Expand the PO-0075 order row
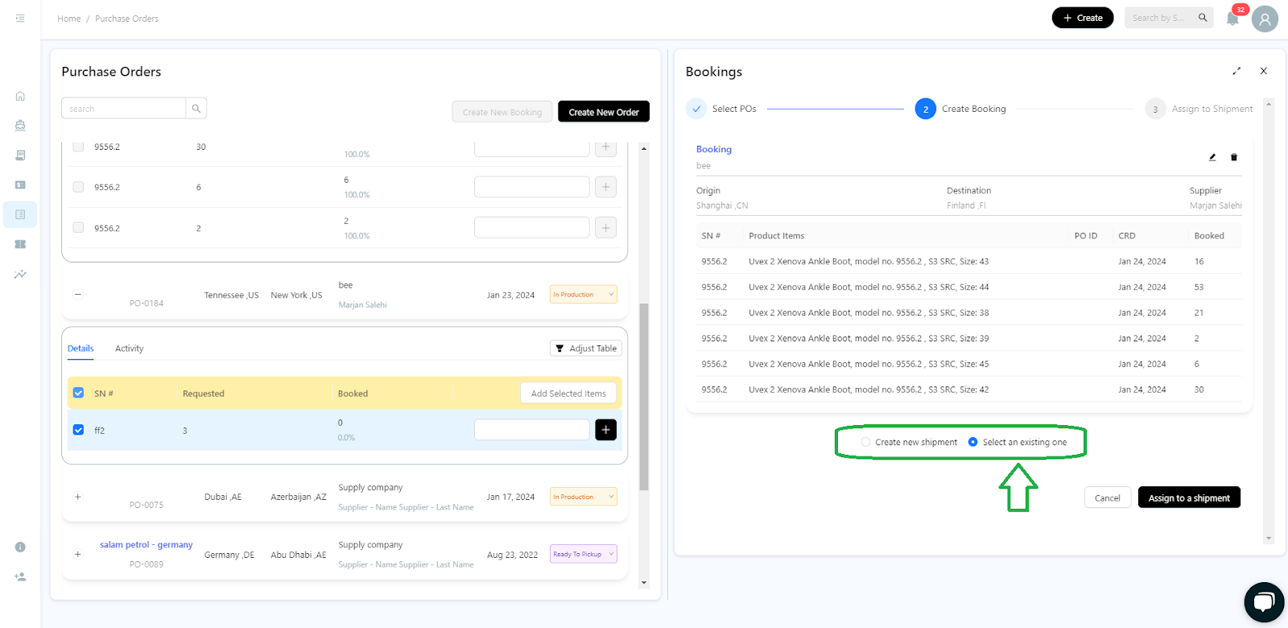Image resolution: width=1288 pixels, height=628 pixels. point(78,497)
